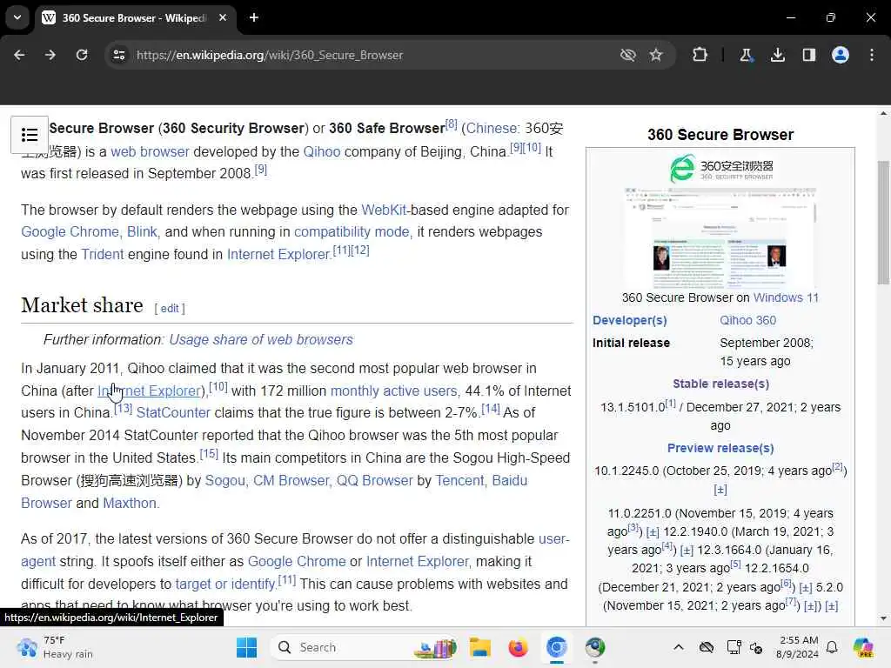Image resolution: width=891 pixels, height=668 pixels.
Task: Go forward to next page
Action: coord(50,55)
